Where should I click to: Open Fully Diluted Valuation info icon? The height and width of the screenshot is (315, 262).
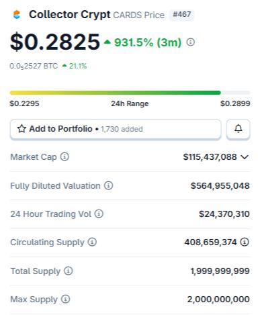click(x=108, y=185)
